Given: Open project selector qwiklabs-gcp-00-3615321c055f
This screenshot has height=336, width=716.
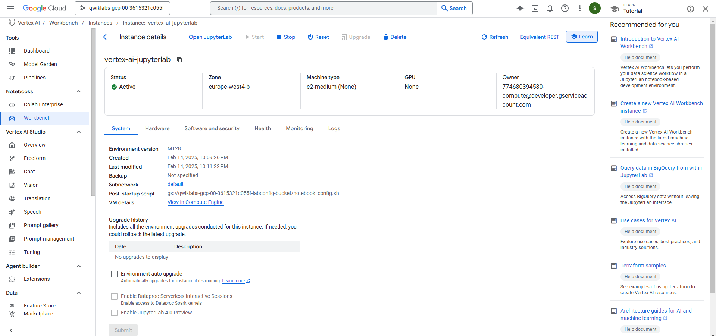Looking at the screenshot, I should pos(122,8).
